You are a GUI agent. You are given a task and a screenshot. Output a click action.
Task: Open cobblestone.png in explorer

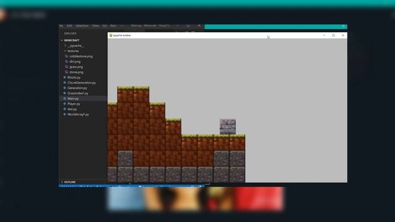pyautogui.click(x=81, y=56)
